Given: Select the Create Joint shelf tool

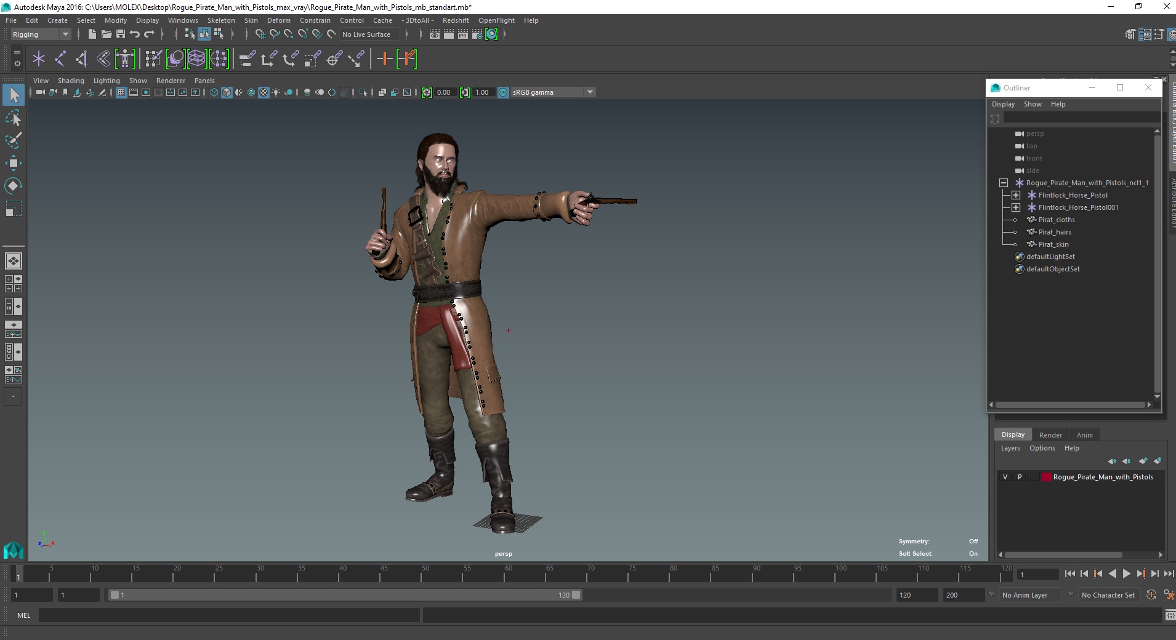Looking at the screenshot, I should click(x=60, y=58).
